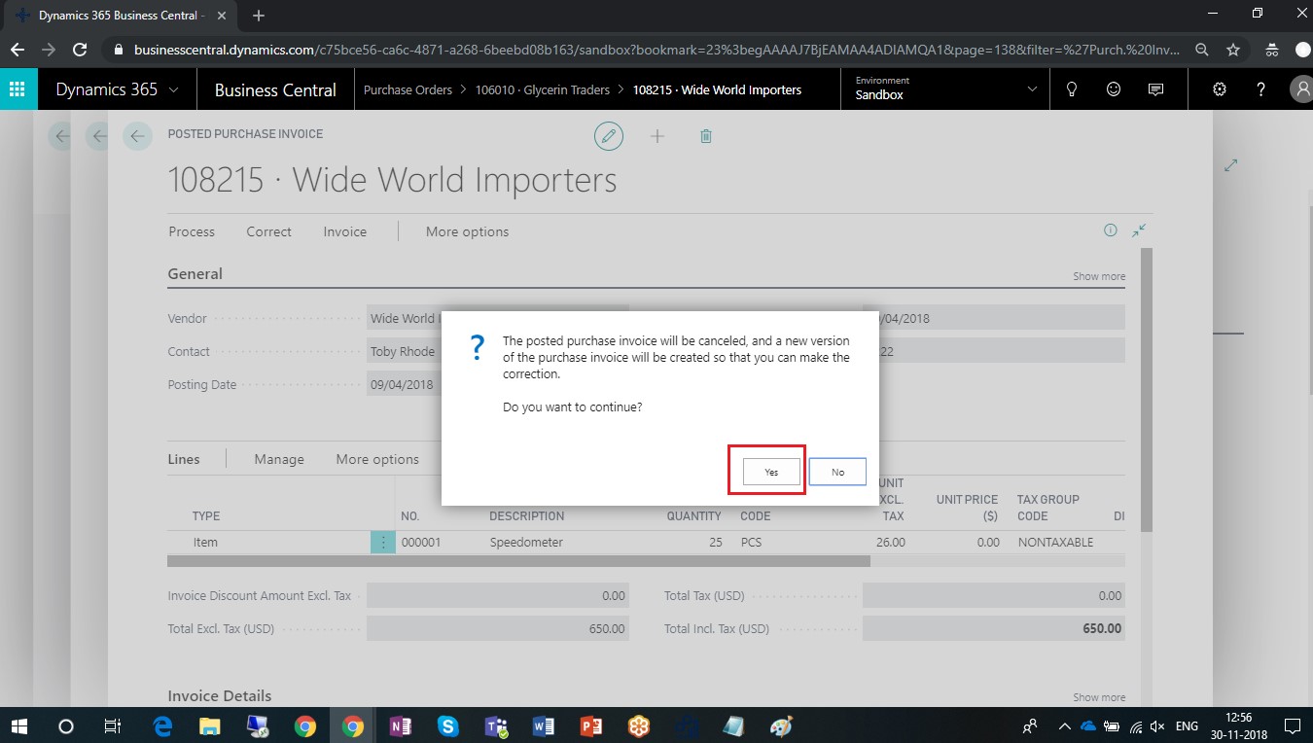Click the Speedometer description cell
This screenshot has width=1313, height=743.
(526, 543)
